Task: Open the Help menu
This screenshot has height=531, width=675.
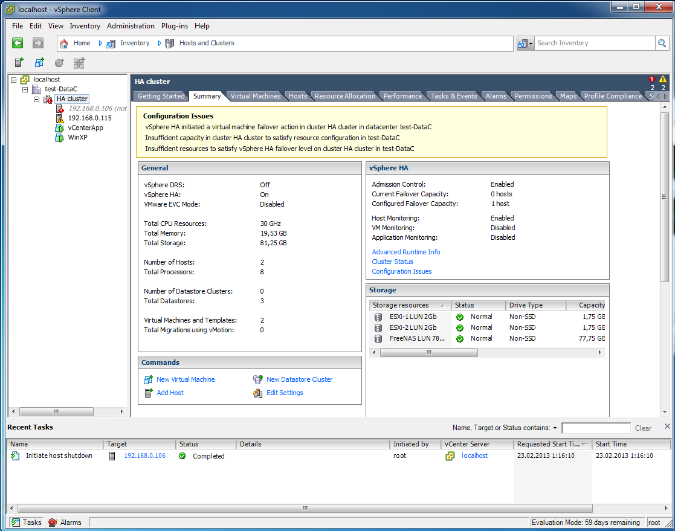Action: (x=202, y=26)
